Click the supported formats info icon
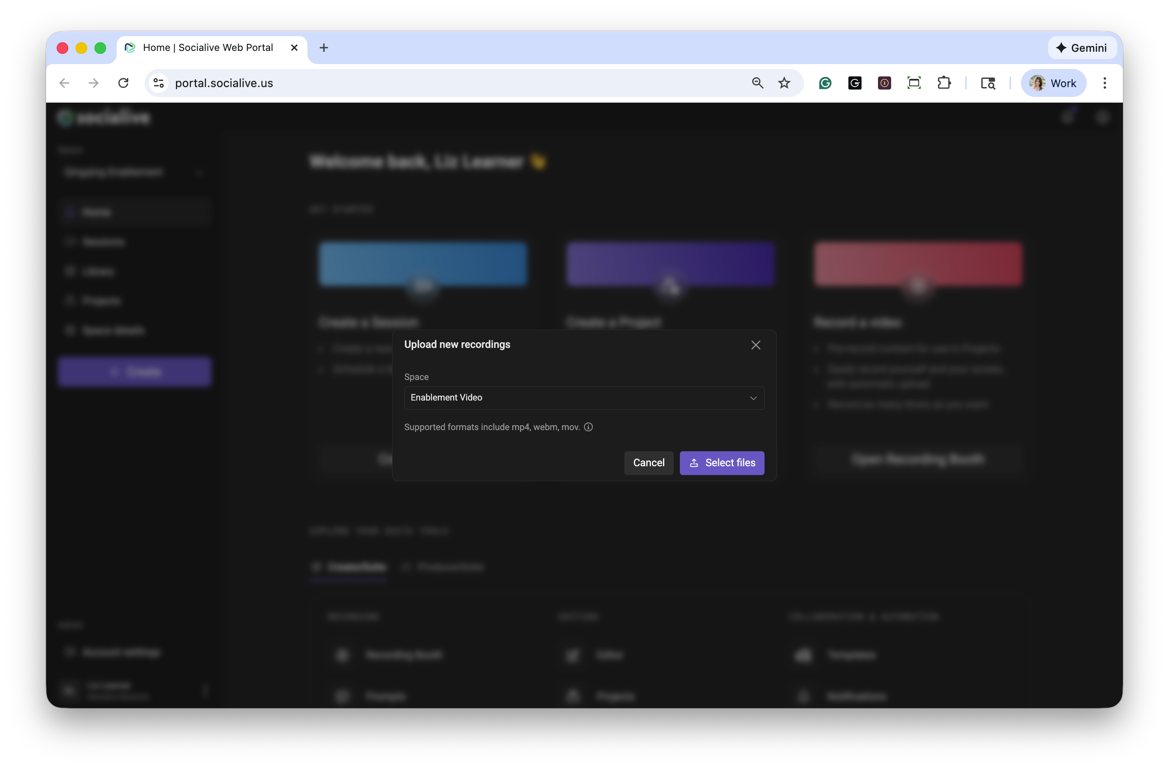The width and height of the screenshot is (1169, 769). 588,427
